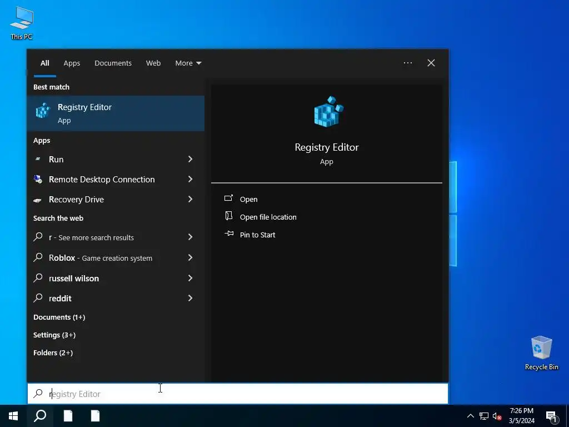
Task: Expand the 'r - See more search results' chevron
Action: click(190, 237)
